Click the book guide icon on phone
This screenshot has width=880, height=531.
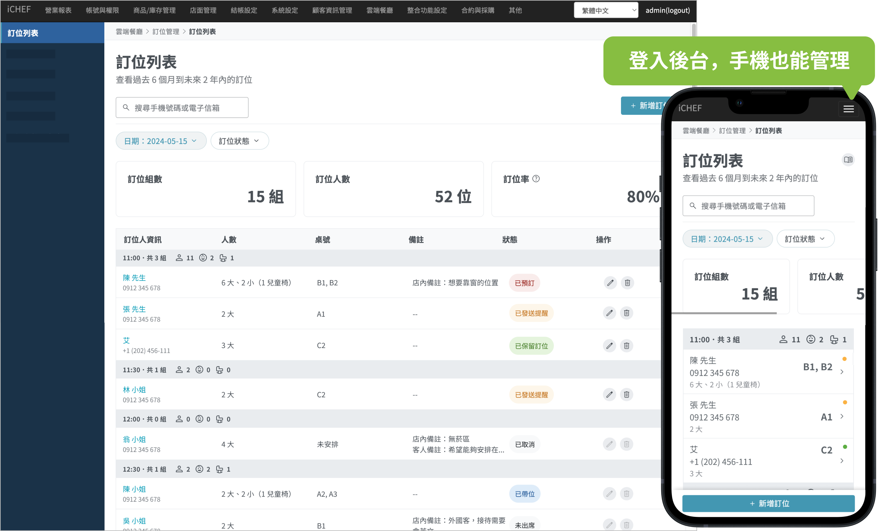[848, 160]
